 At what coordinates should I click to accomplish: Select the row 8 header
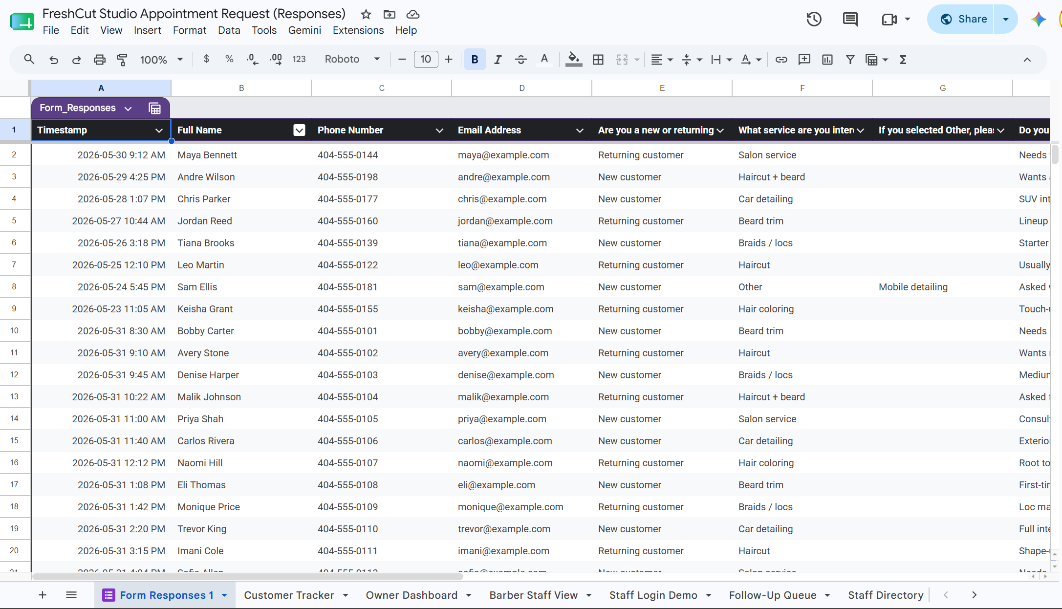click(14, 287)
